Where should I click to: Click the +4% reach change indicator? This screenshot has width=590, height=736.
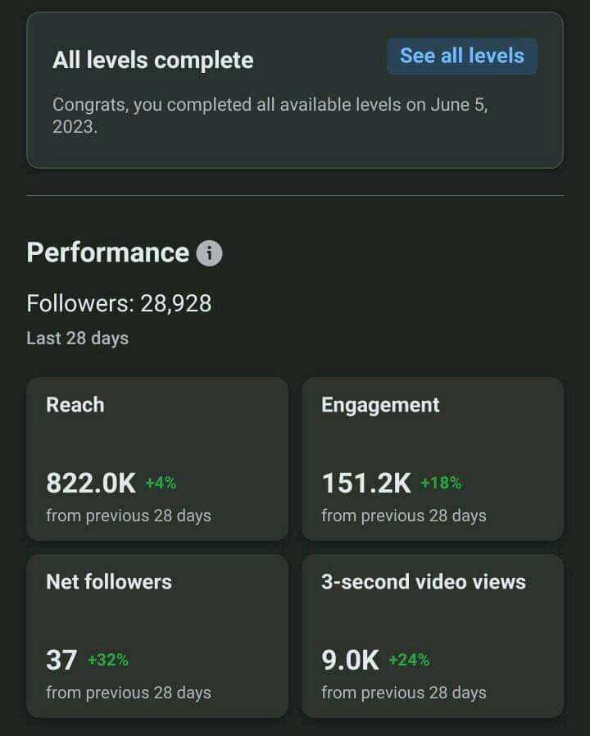pyautogui.click(x=161, y=484)
